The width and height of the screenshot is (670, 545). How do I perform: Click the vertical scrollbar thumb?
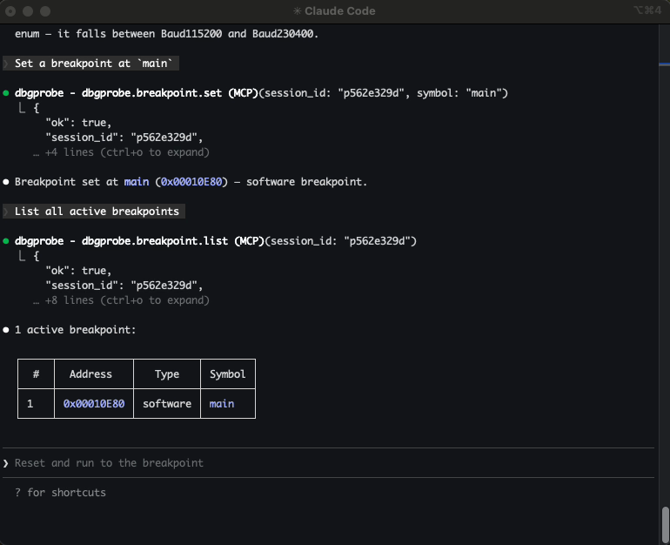[x=665, y=524]
